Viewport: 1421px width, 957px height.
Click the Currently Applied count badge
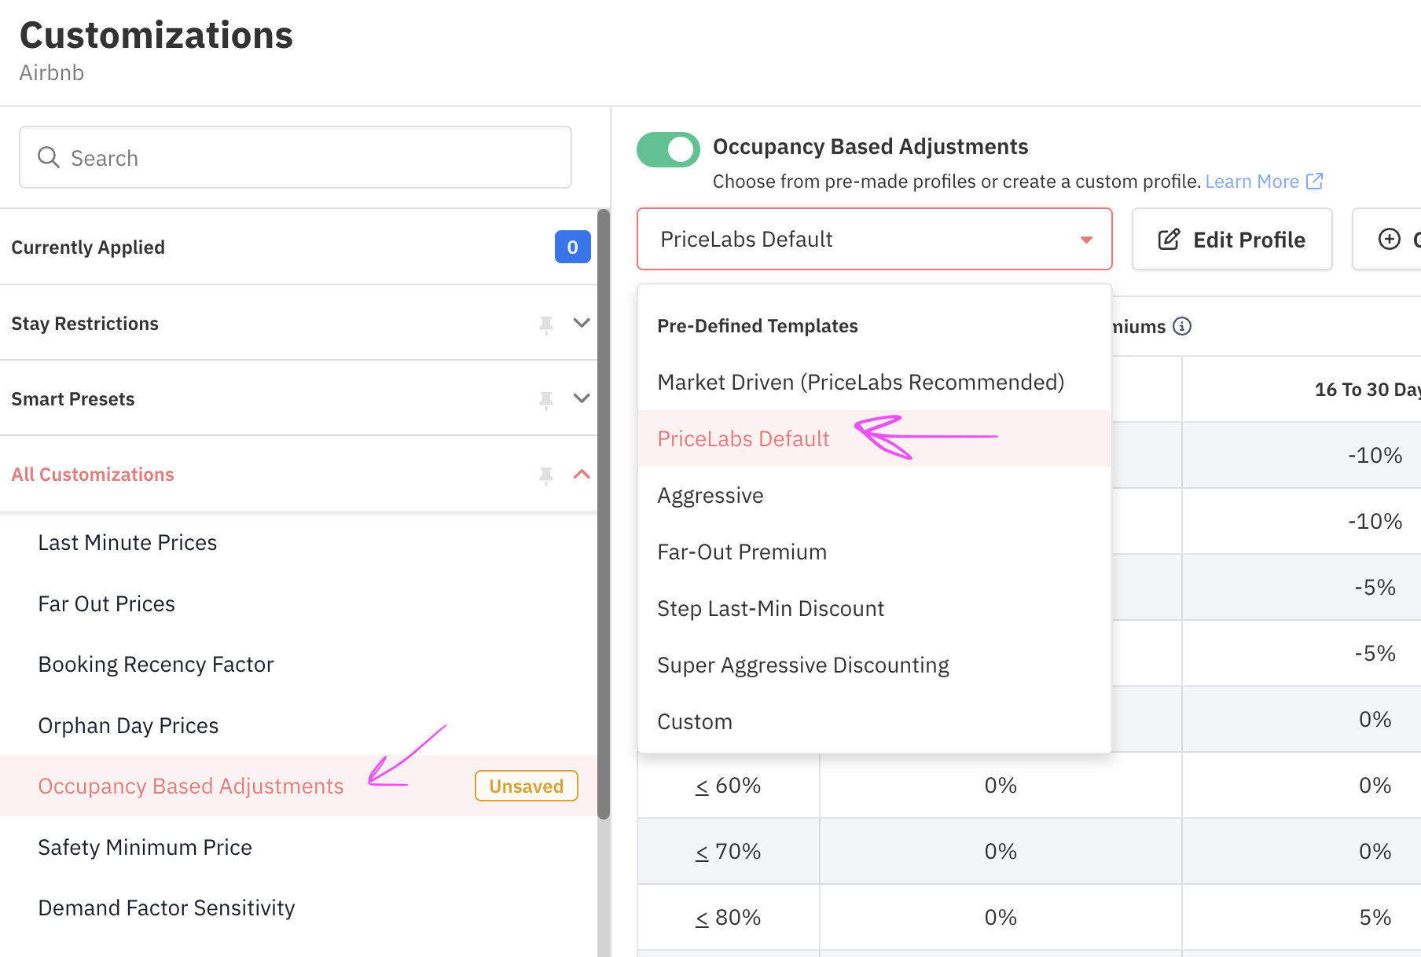tap(572, 247)
